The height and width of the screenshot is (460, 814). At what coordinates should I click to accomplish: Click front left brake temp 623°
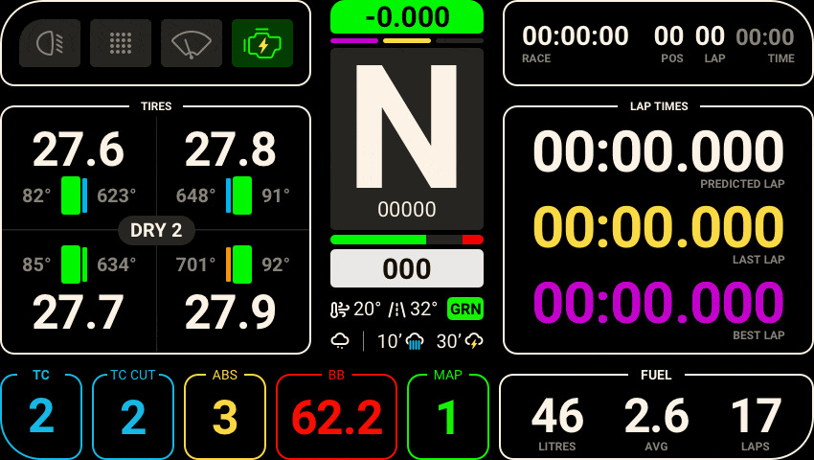(x=117, y=195)
